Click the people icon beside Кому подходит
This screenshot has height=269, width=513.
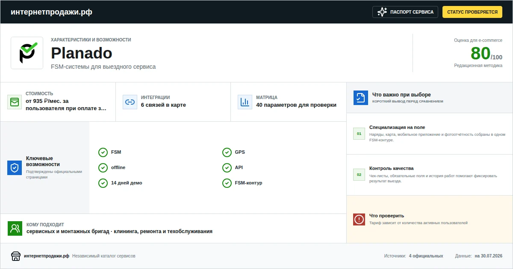[15, 228]
